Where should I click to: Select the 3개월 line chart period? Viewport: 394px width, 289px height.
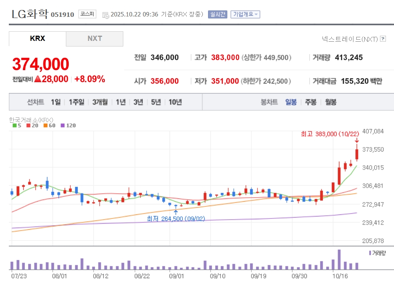[x=100, y=102]
